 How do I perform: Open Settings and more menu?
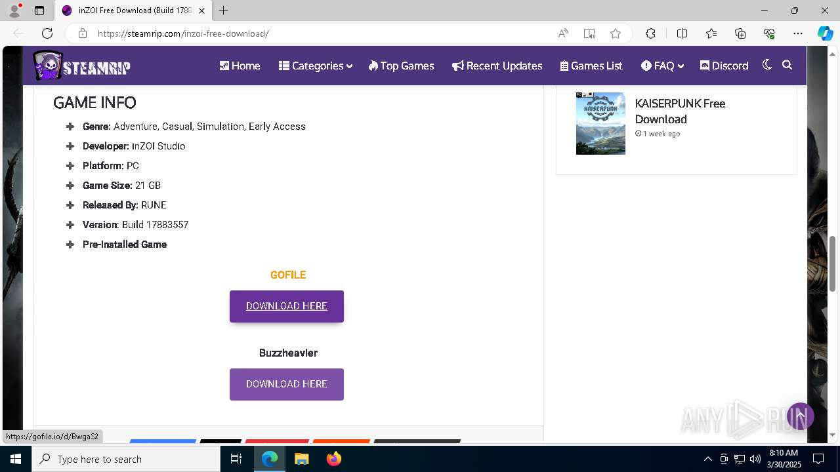[798, 33]
